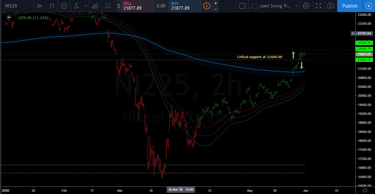
Task: Open financials bar chart icon
Action: 95,6
